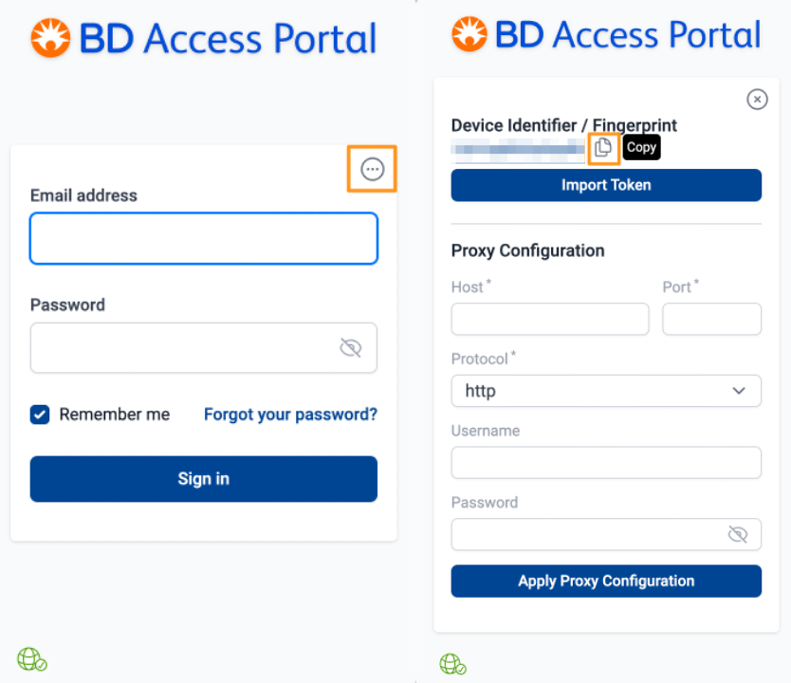Expand the Protocol dropdown chevron arrow
Screen dimensions: 791x683
[739, 391]
